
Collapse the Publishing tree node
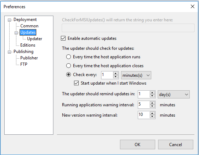click(9, 52)
